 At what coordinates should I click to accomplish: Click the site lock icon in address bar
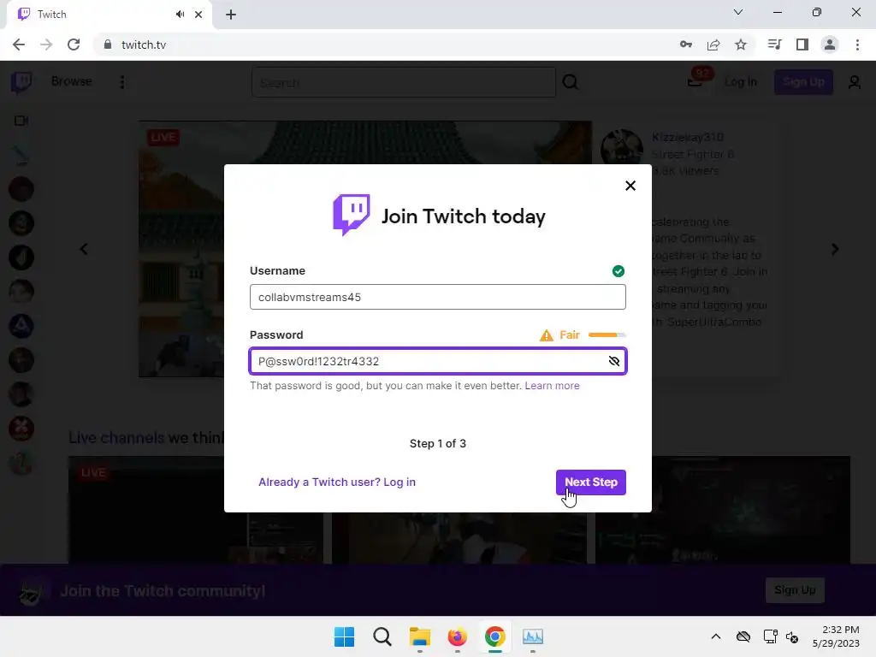[108, 44]
